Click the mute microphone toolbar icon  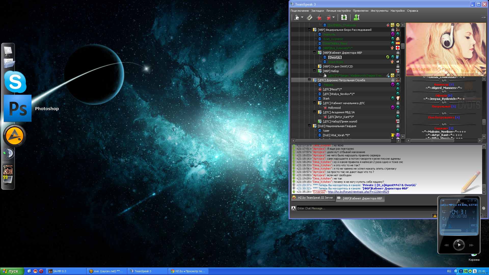[x=319, y=17]
